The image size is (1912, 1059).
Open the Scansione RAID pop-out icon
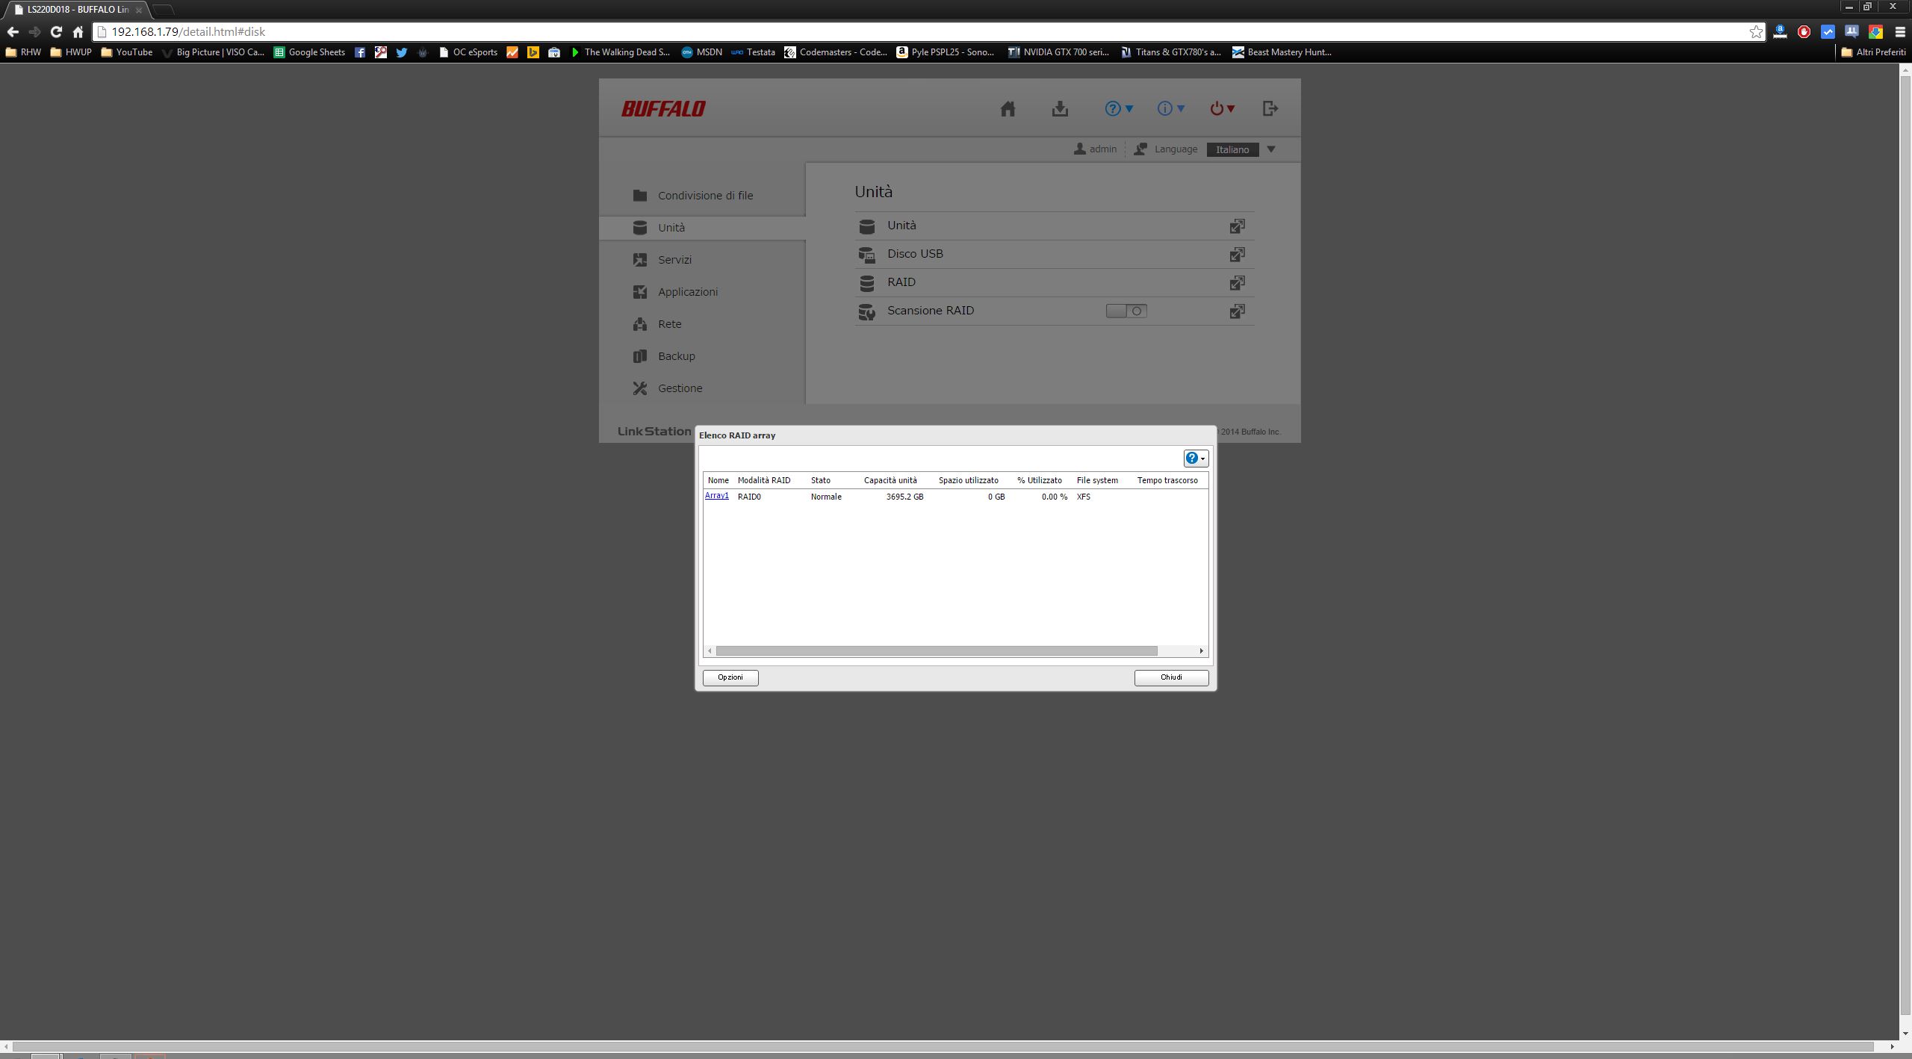pyautogui.click(x=1237, y=311)
